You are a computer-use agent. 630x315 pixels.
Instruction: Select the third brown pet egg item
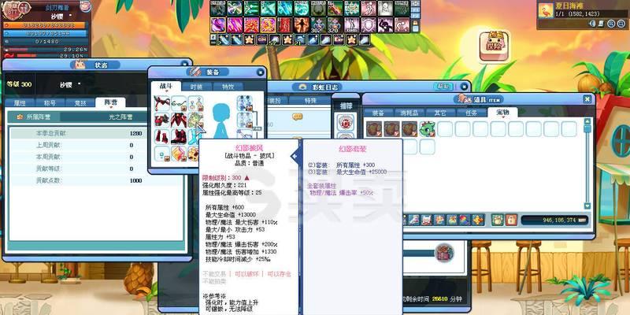[409, 129]
